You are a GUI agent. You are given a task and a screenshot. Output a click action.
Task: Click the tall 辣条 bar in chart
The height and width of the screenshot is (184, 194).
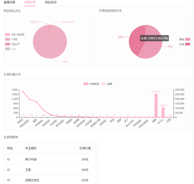click(x=156, y=106)
